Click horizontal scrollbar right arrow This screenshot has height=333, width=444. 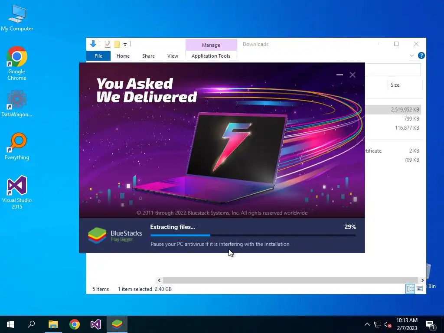[x=422, y=280]
